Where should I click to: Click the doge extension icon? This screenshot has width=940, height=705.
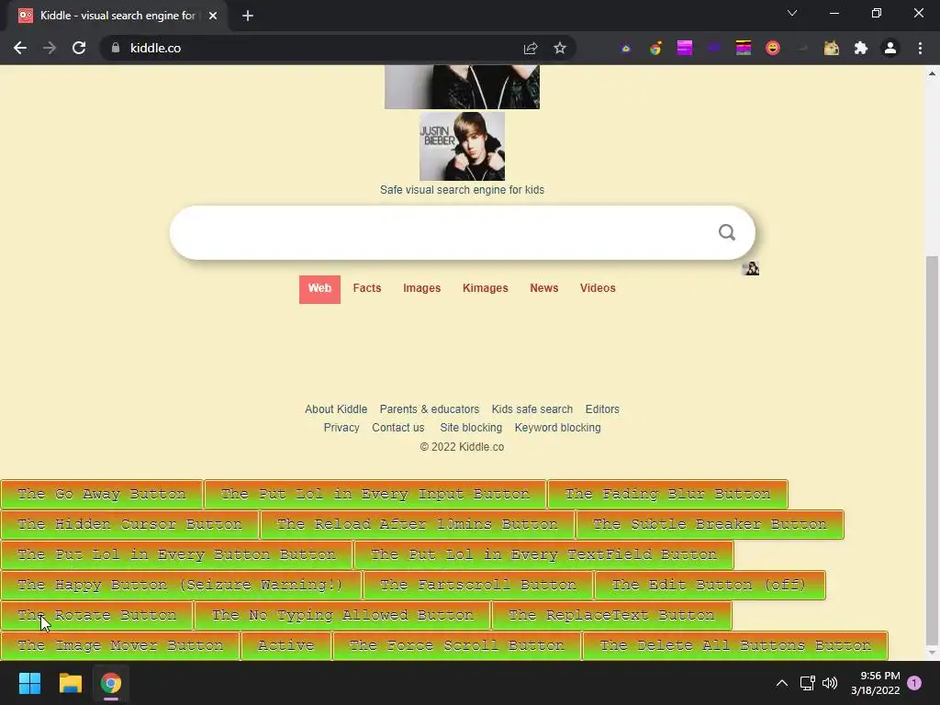tap(832, 48)
